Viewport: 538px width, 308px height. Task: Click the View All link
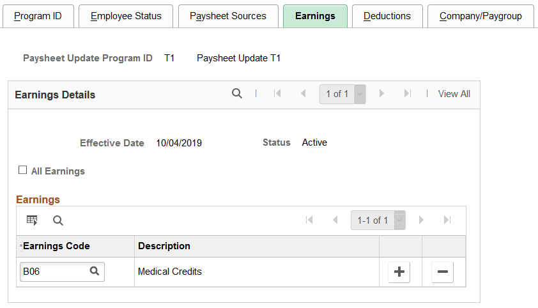coord(454,94)
